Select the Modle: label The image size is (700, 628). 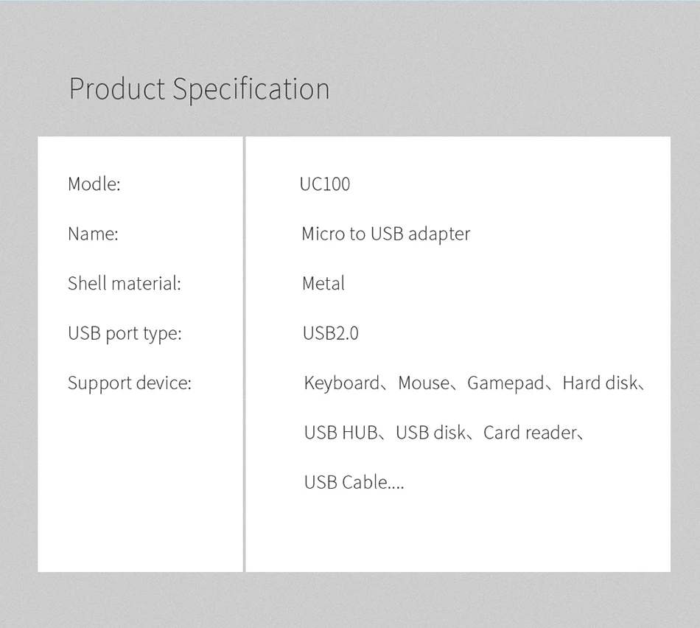click(x=94, y=184)
